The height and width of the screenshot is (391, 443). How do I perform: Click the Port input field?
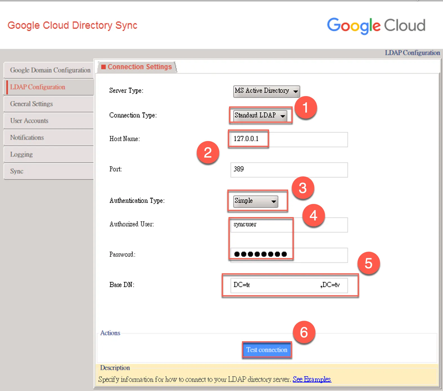point(289,170)
